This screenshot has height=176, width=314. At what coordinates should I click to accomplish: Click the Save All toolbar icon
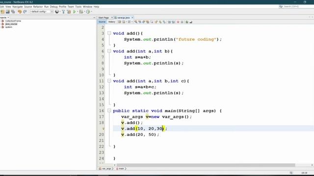coord(13,12)
